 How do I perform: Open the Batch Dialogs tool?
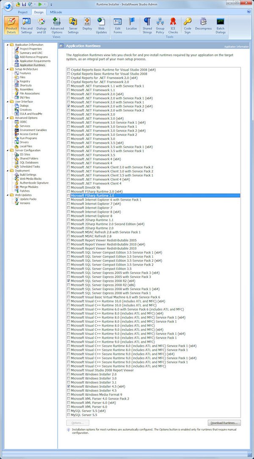pyautogui.click(x=221, y=26)
